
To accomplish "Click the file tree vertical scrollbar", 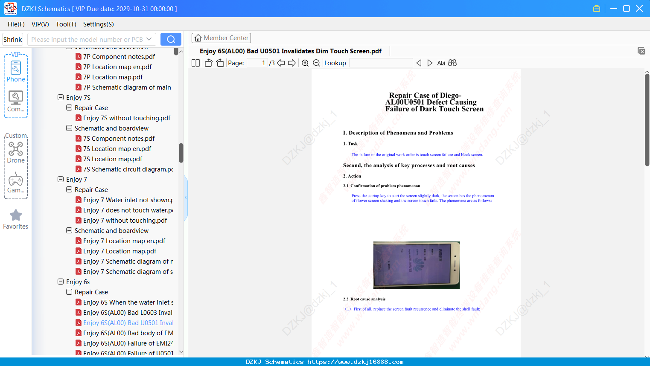I will click(x=181, y=153).
